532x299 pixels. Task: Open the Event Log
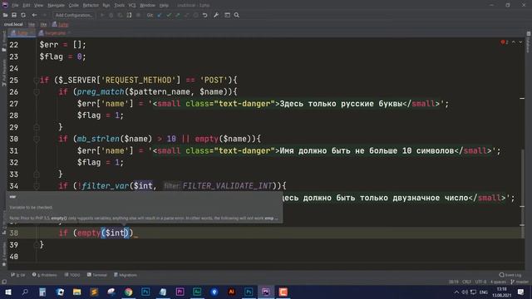[x=510, y=275]
